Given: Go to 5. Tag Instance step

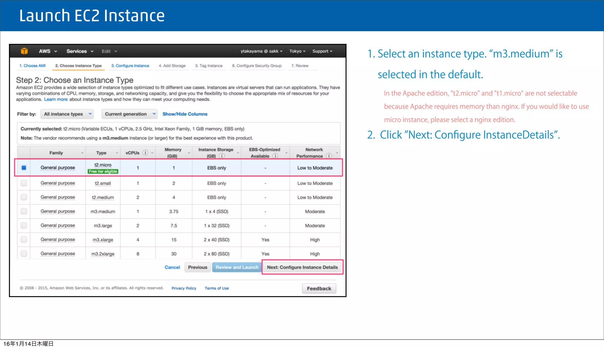Looking at the screenshot, I should click(209, 66).
